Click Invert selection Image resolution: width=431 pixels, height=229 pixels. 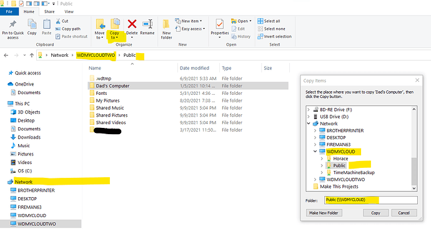[275, 37]
